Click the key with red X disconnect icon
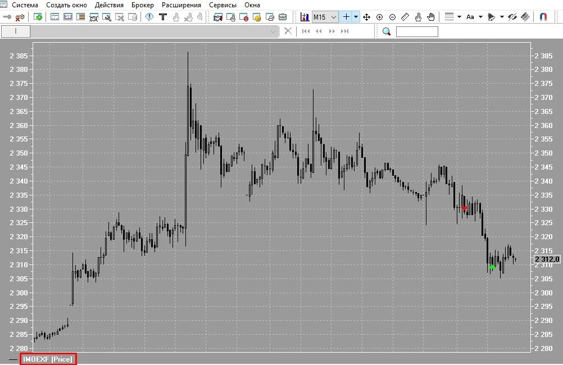 pyautogui.click(x=20, y=17)
